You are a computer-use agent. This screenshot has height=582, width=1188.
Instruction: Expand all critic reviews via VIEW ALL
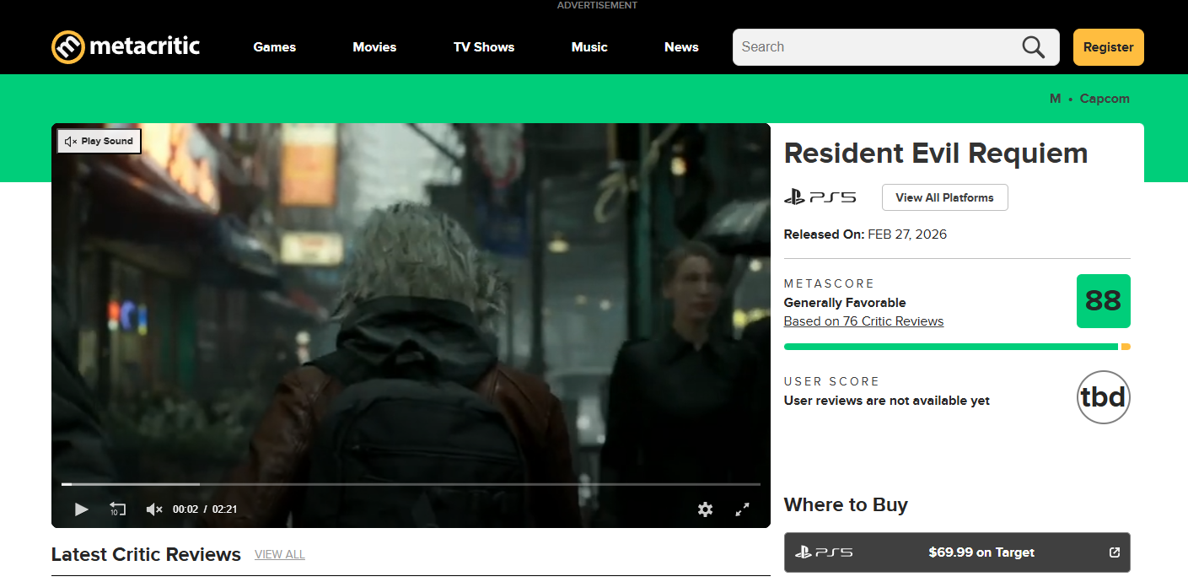tap(279, 554)
